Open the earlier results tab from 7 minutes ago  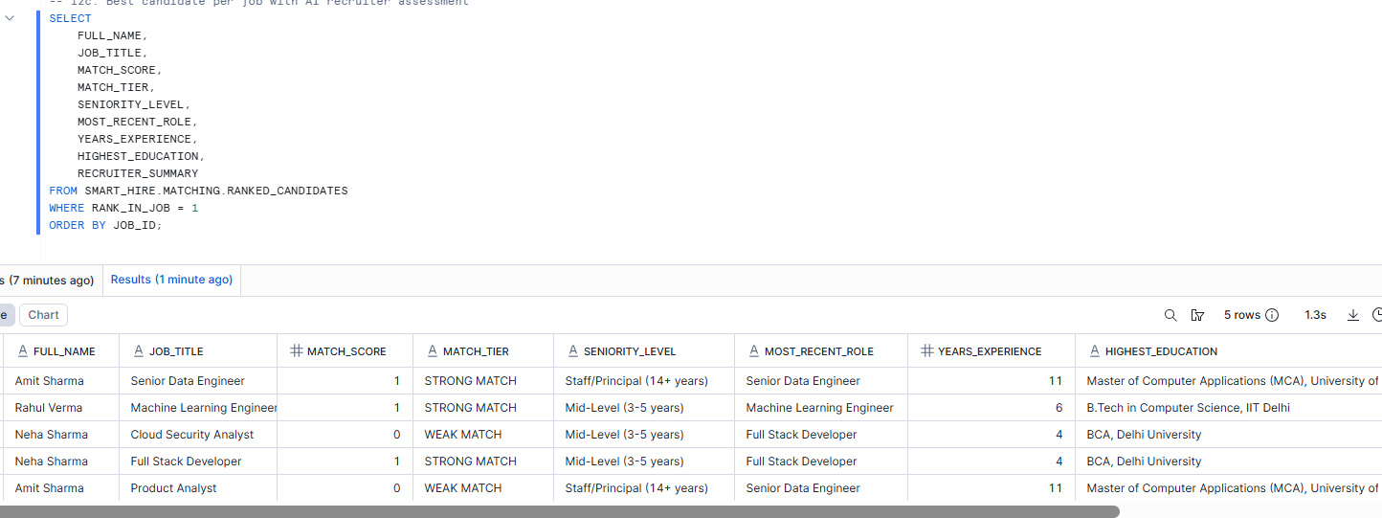pos(48,280)
